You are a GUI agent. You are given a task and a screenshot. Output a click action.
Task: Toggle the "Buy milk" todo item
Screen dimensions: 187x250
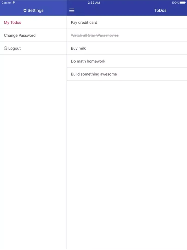click(x=78, y=48)
